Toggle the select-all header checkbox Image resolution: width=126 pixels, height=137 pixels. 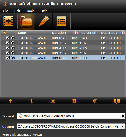pos(4,33)
